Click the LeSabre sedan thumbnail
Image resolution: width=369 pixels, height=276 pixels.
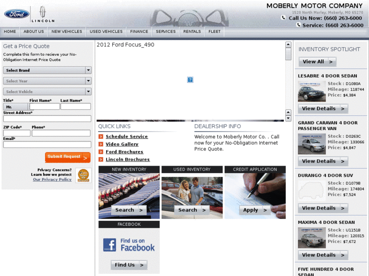point(312,91)
